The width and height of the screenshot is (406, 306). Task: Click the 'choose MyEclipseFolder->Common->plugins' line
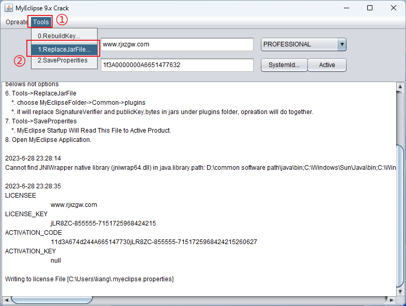tap(78, 103)
